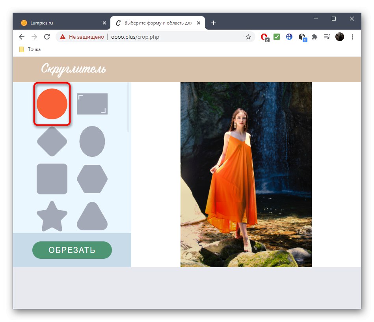Screen dimensions: 374x322
Task: Click the woman in waterfall photo preview
Action: (x=246, y=175)
